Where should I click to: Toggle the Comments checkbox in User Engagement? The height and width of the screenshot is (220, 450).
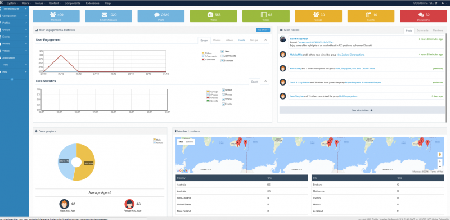pyautogui.click(x=222, y=56)
